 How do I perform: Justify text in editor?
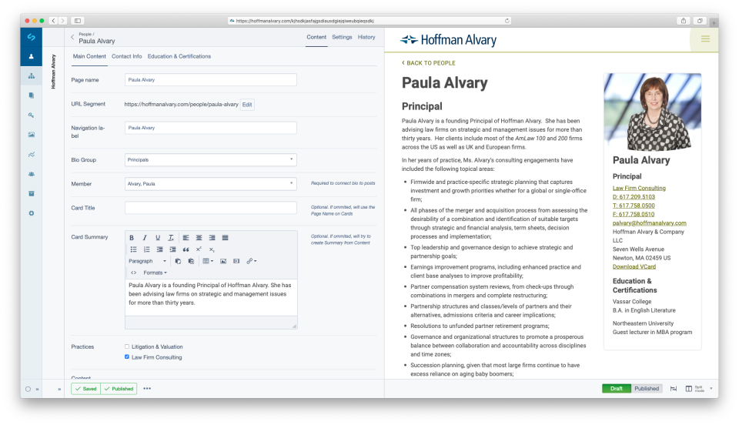226,238
